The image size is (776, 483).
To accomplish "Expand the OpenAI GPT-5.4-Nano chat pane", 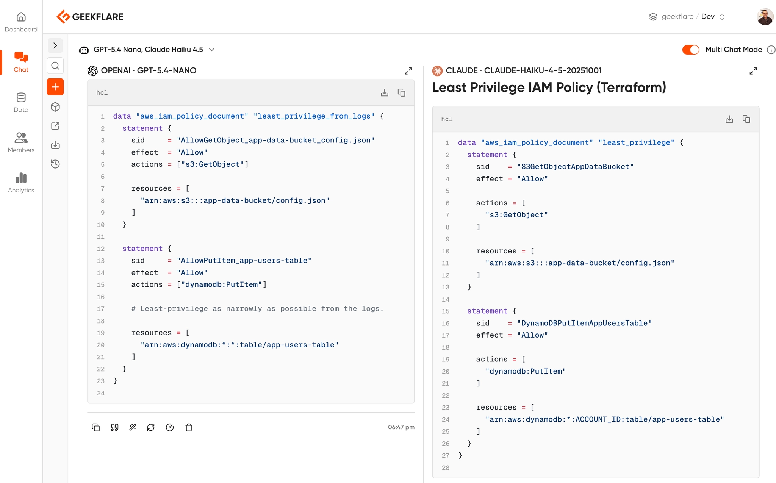I will [x=408, y=71].
